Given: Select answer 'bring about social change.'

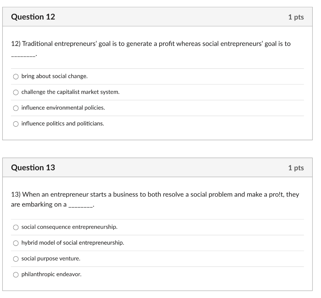Looking at the screenshot, I should click(x=54, y=76).
